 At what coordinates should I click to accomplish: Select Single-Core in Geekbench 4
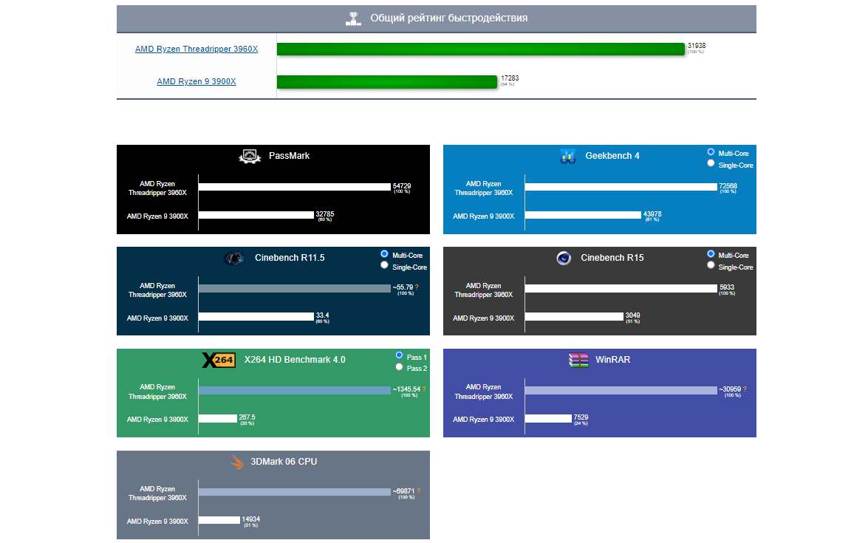(711, 163)
